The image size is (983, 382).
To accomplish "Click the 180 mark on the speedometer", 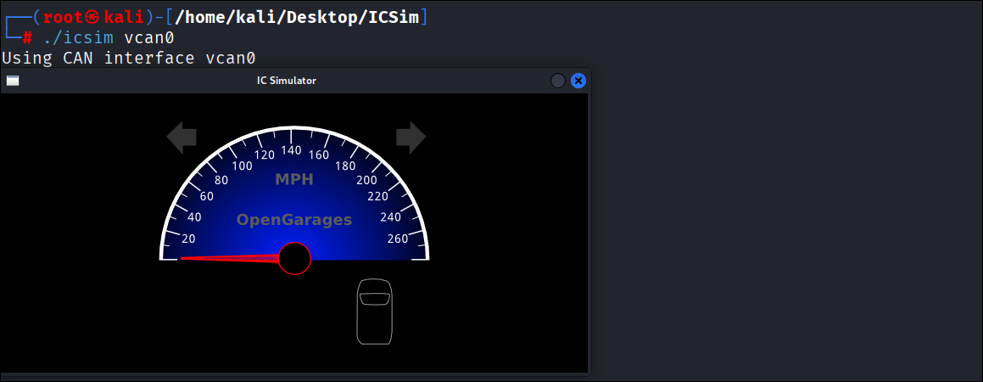I will coord(345,166).
